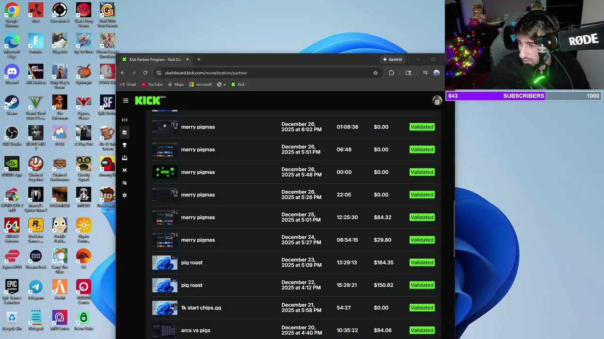Click Validated badge for December 24 stream

click(x=422, y=240)
